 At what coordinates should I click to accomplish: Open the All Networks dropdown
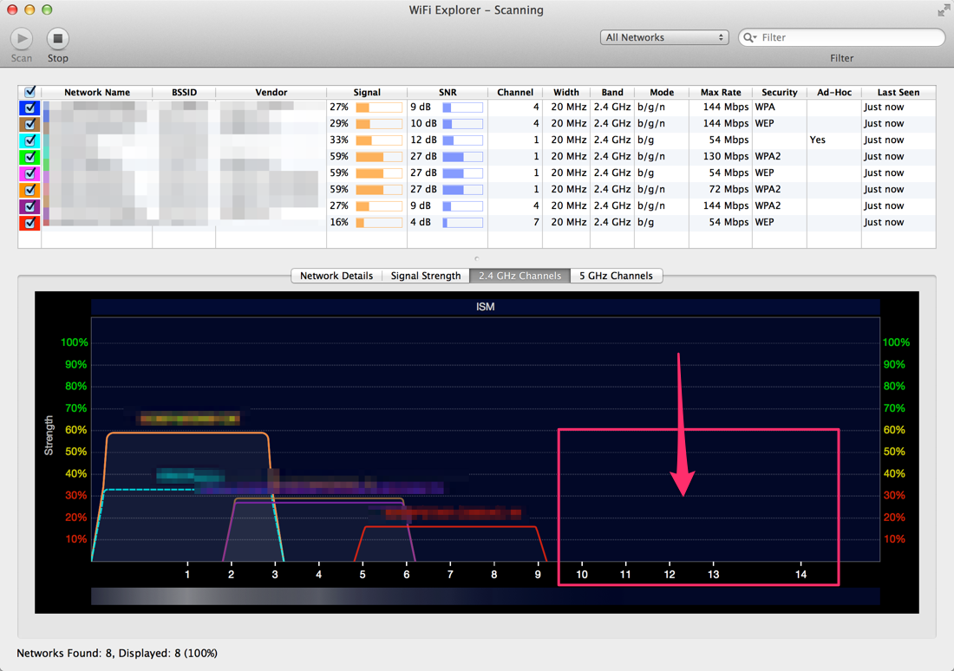664,37
